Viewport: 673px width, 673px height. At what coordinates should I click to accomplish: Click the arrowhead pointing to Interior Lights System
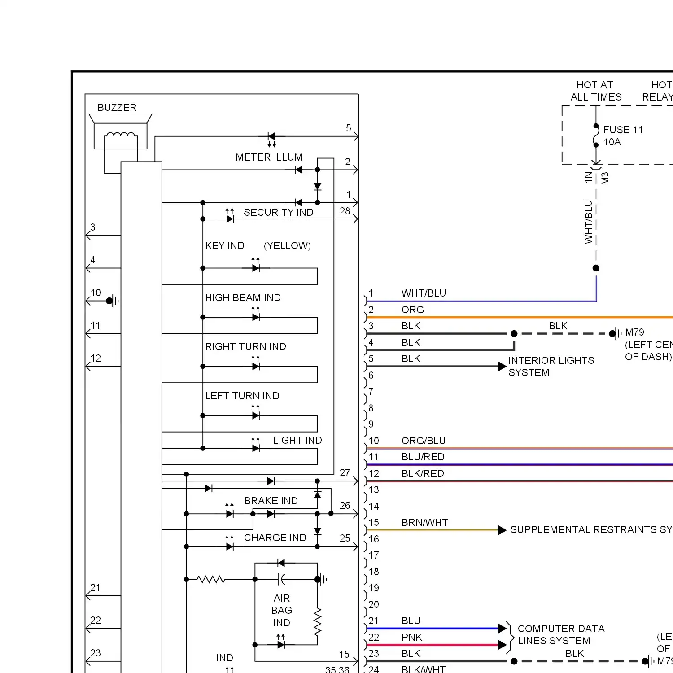click(x=502, y=366)
